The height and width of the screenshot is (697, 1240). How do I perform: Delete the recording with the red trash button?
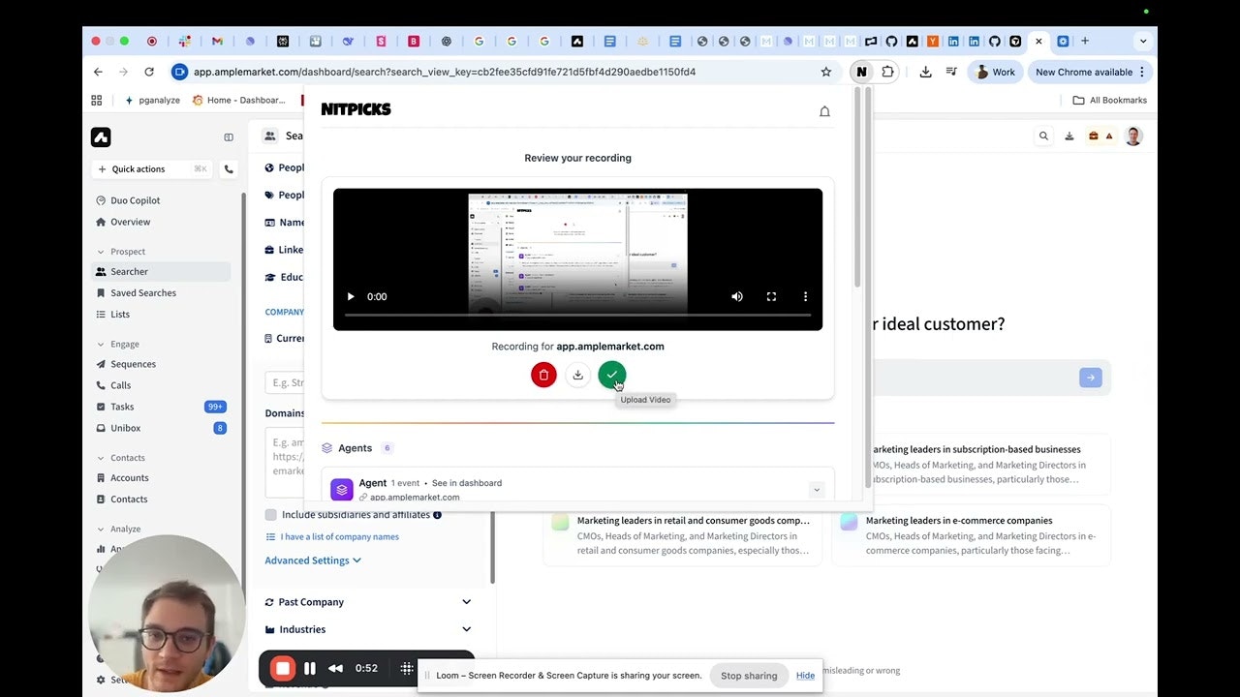pos(543,375)
